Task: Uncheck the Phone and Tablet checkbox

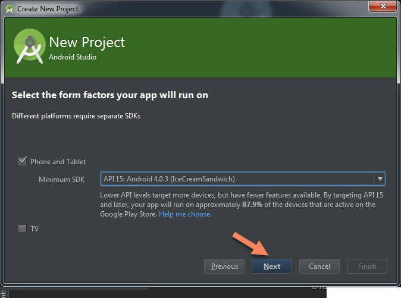Action: click(x=23, y=161)
